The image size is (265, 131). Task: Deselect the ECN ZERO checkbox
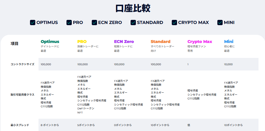coord(94,23)
